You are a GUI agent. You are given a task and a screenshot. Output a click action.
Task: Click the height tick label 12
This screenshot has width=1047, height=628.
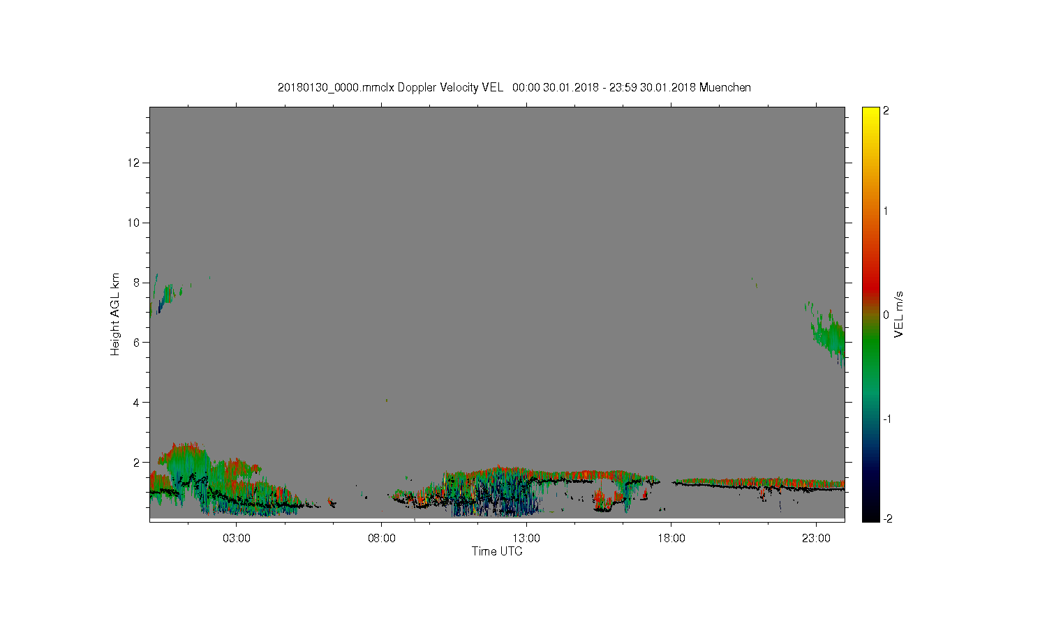pos(135,163)
